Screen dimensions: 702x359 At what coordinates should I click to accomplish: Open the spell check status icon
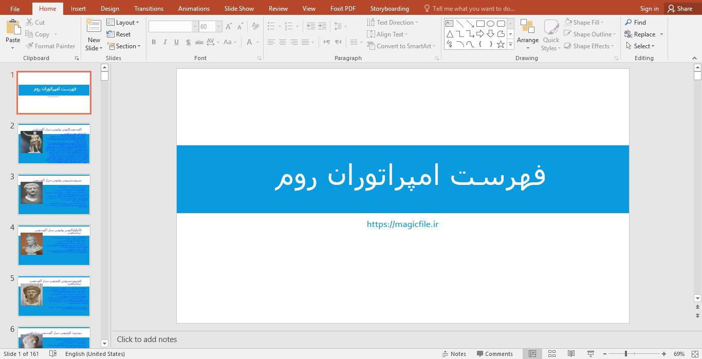click(x=52, y=354)
